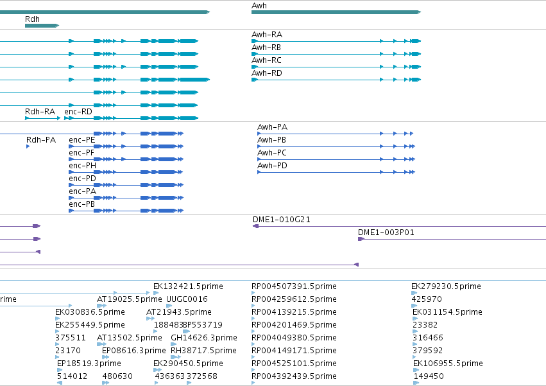Screen dimensions: 546x386
Task: Click the enc-PA protein label
Action: 83,191
